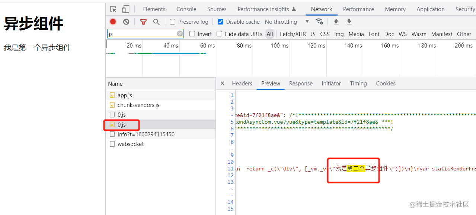The image size is (476, 215).
Task: Import a HAR file with the upload arrow
Action: coord(336,22)
